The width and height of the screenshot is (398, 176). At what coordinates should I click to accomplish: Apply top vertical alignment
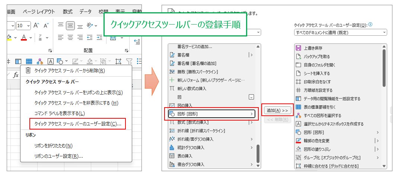(61, 25)
